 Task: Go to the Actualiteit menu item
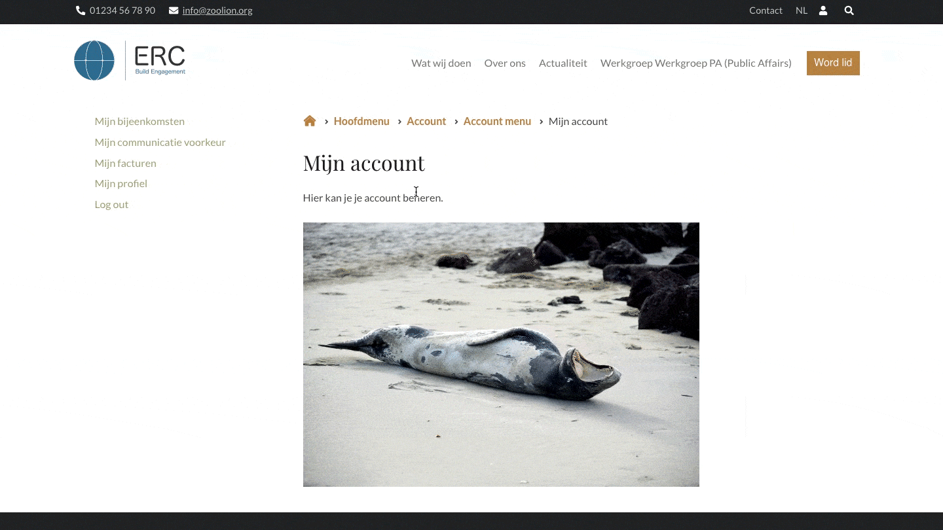pyautogui.click(x=563, y=63)
